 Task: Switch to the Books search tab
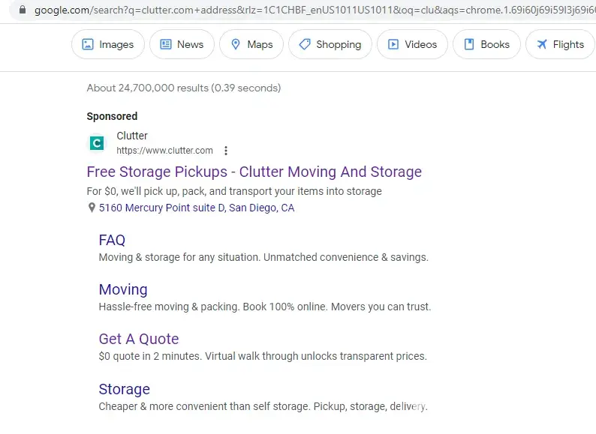point(486,45)
